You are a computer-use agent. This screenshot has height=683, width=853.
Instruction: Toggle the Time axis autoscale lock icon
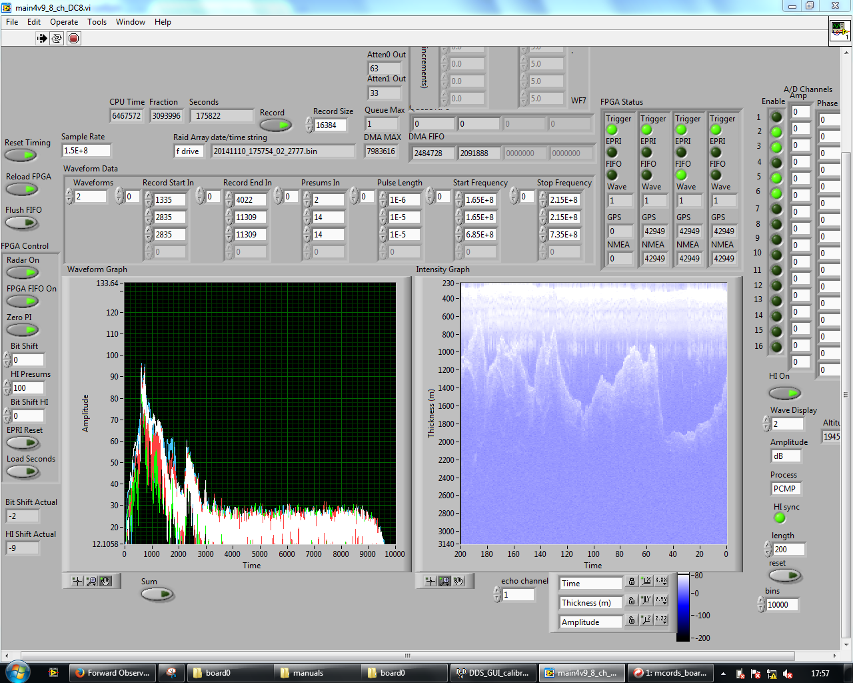point(632,582)
